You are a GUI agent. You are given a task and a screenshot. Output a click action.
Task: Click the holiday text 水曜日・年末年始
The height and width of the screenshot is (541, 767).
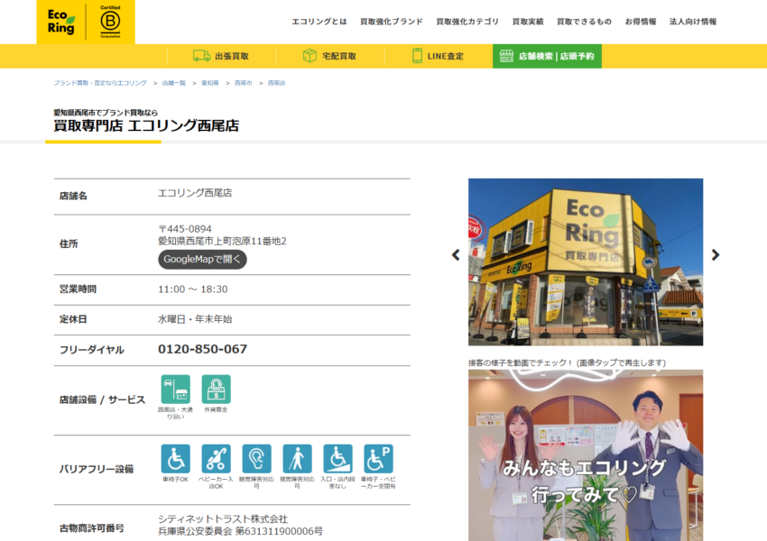(195, 319)
